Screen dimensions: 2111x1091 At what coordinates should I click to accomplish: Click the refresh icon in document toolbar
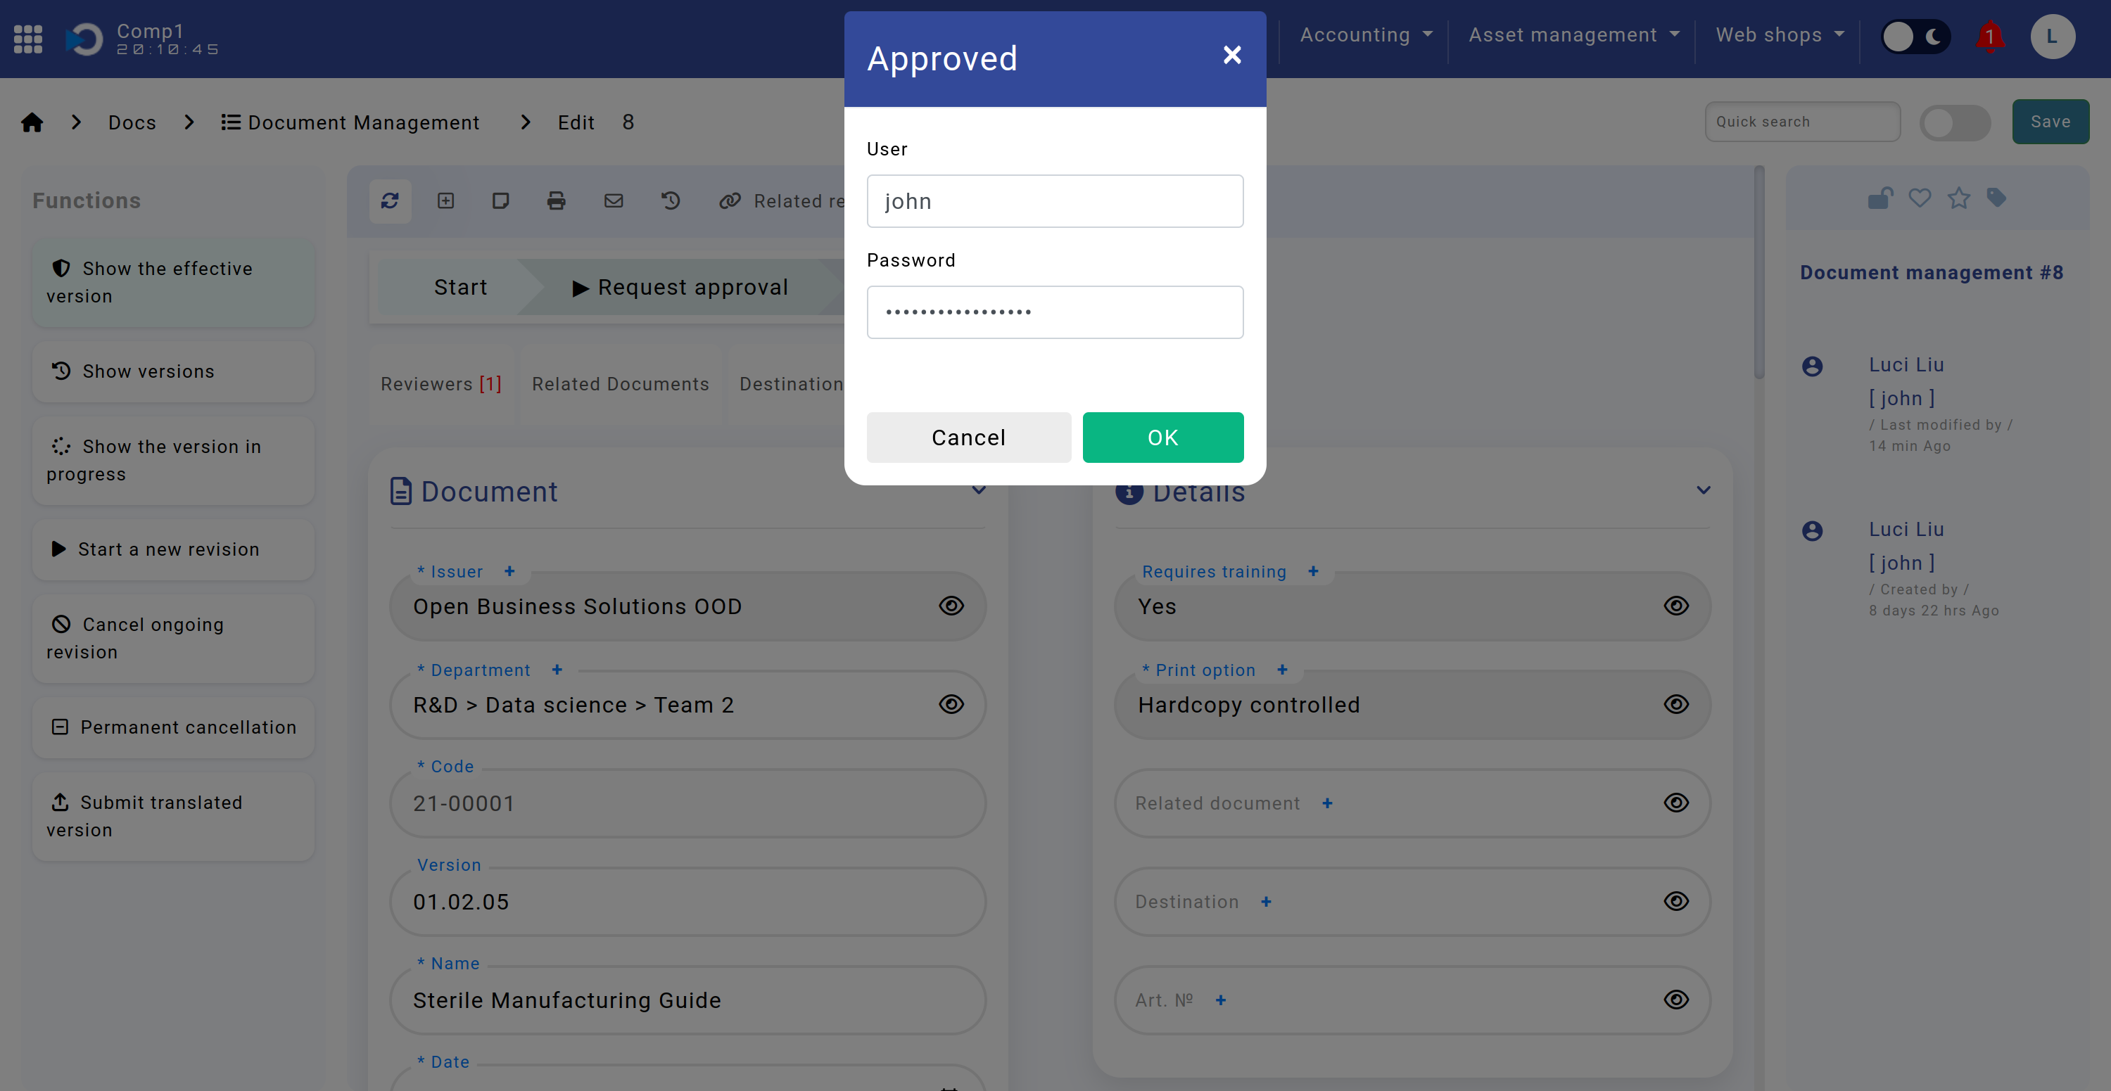[x=390, y=200]
